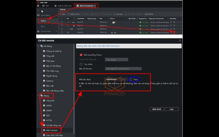Open gear settings icon in first device row
Viewport: 219px width, 137px height.
click(174, 22)
